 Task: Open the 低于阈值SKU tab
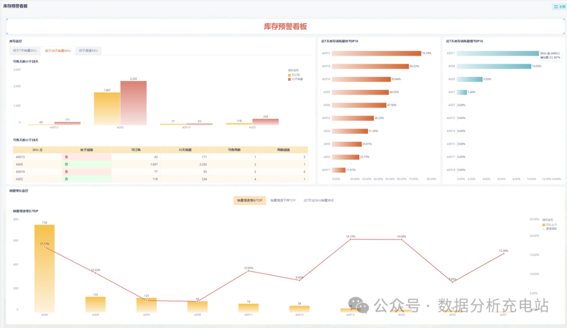[x=88, y=50]
